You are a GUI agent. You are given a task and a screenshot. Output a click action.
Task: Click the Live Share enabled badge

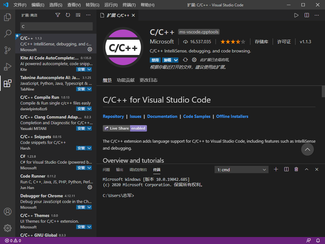tap(125, 128)
